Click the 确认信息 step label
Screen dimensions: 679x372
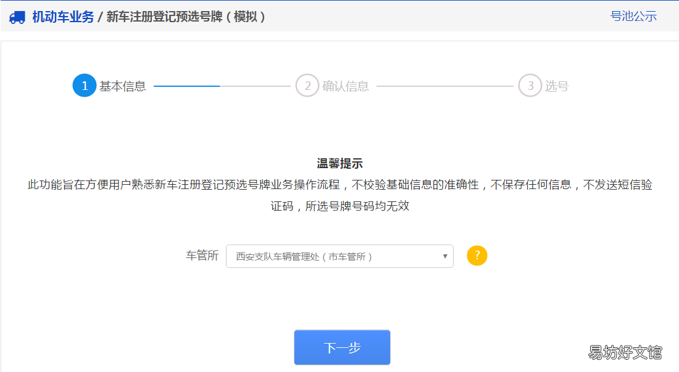[x=346, y=86]
